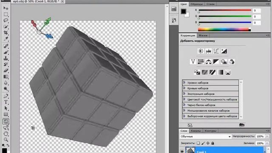
Task: Add a Gradient Map adjustment
Action: point(220,72)
